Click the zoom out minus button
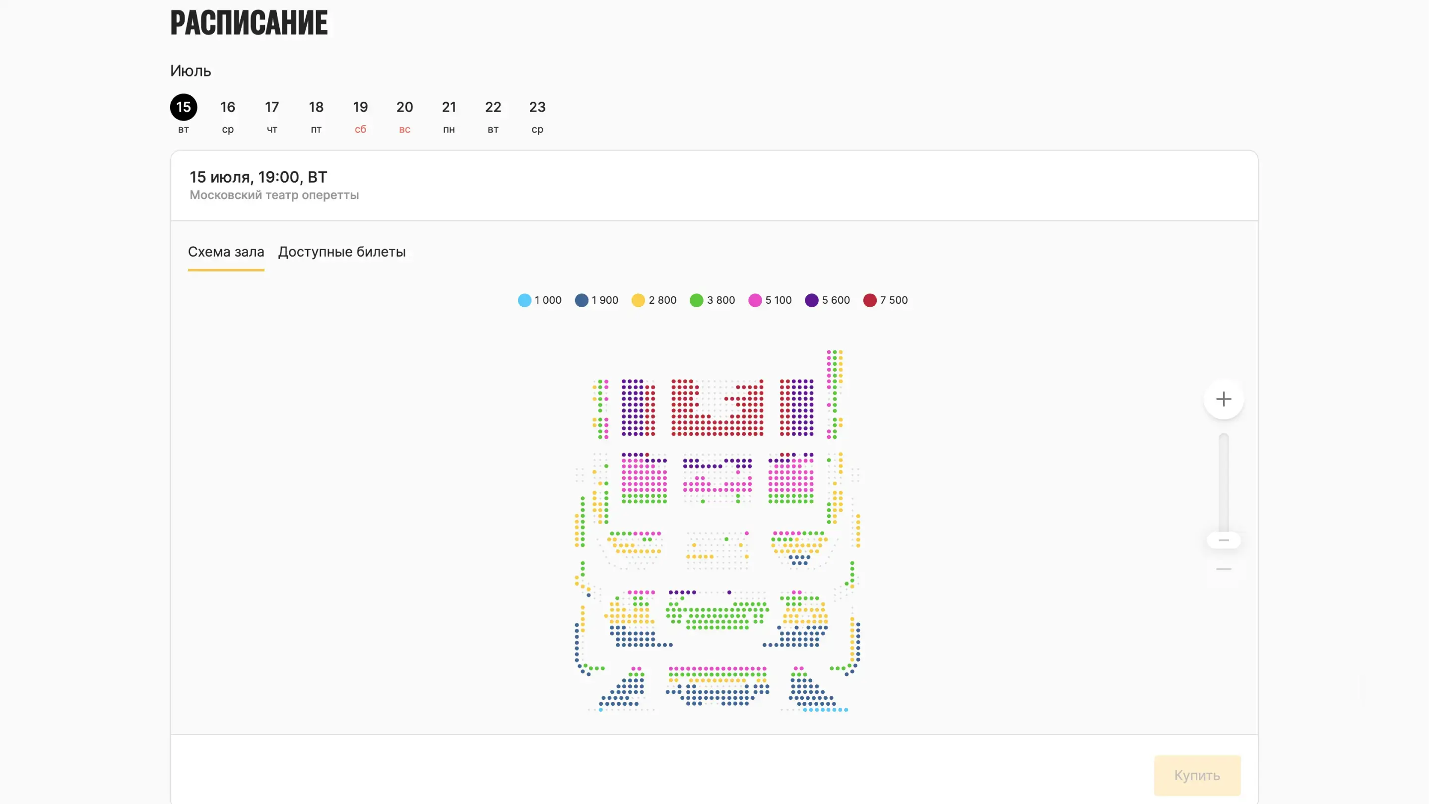This screenshot has height=804, width=1429. [1223, 569]
